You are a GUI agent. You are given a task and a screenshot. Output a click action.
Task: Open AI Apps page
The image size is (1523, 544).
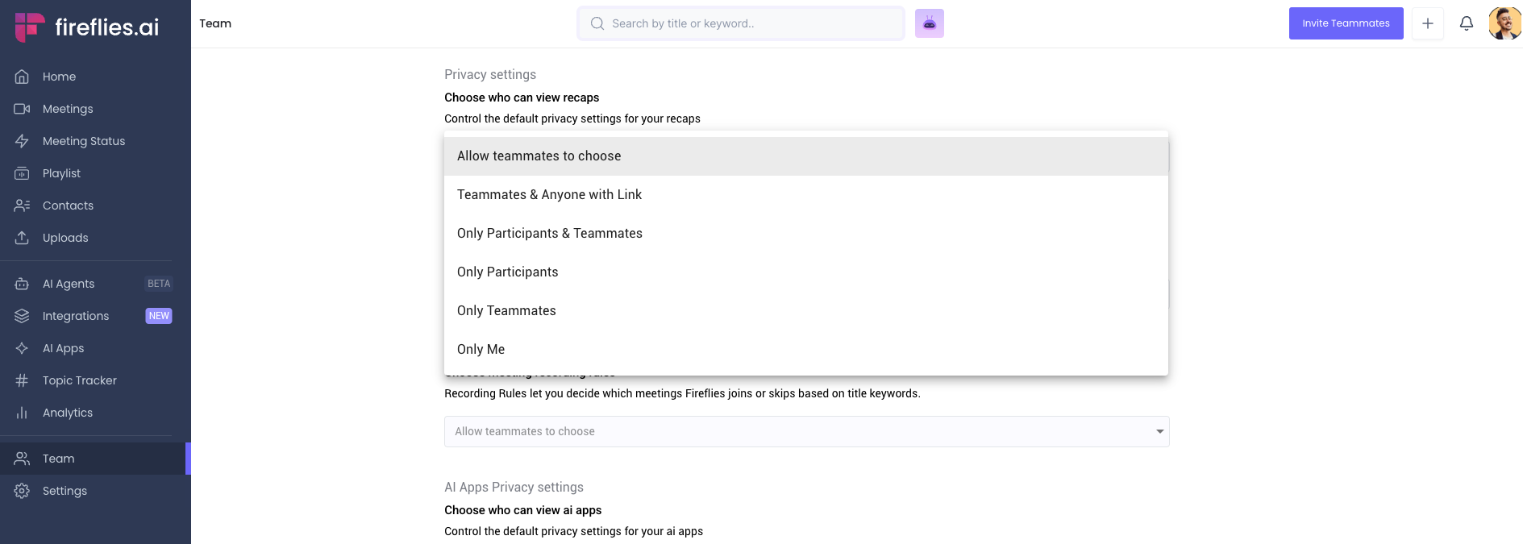point(63,348)
